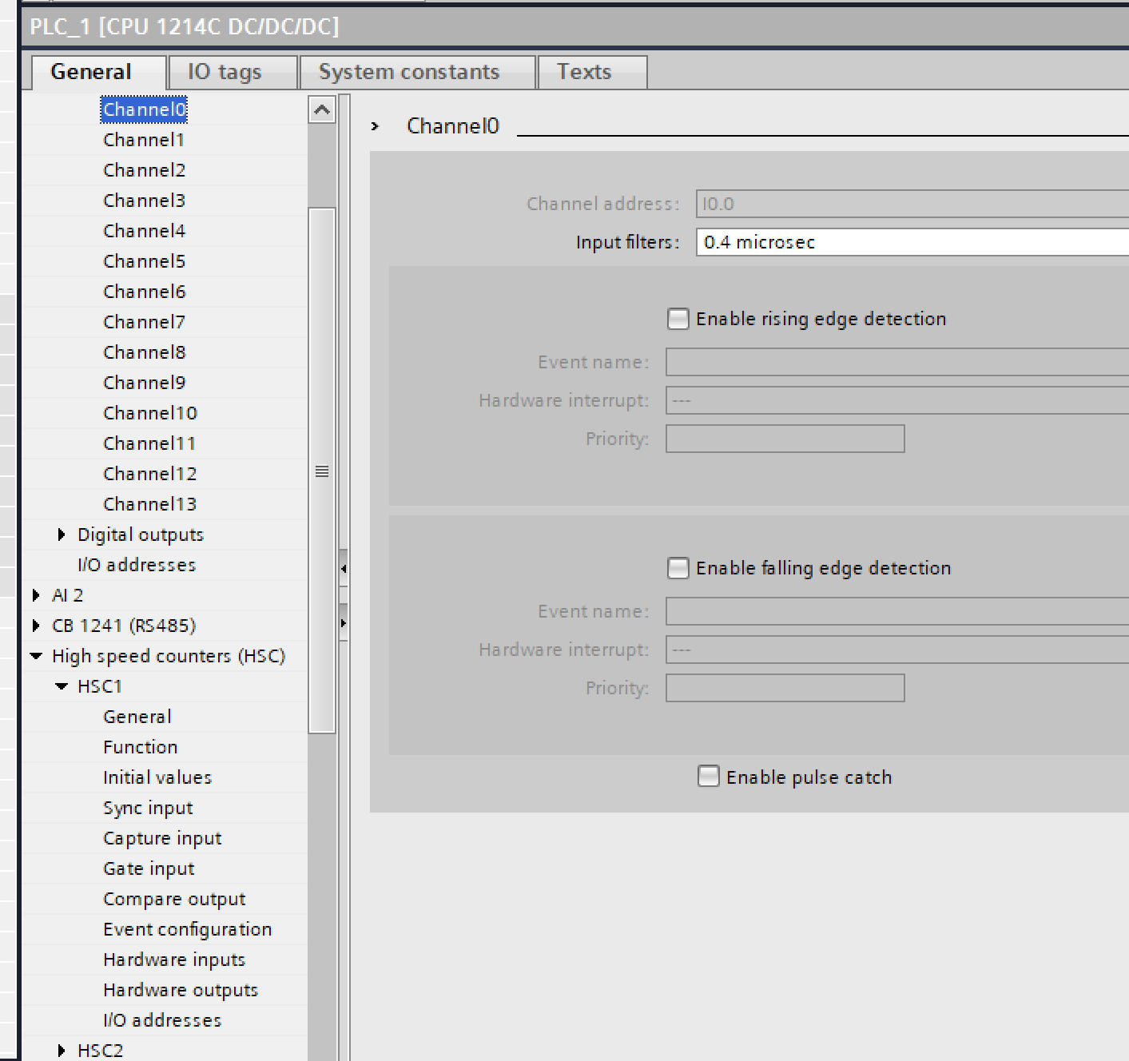Viewport: 1129px width, 1061px height.
Task: Expand the AI 2 tree node
Action: click(36, 595)
